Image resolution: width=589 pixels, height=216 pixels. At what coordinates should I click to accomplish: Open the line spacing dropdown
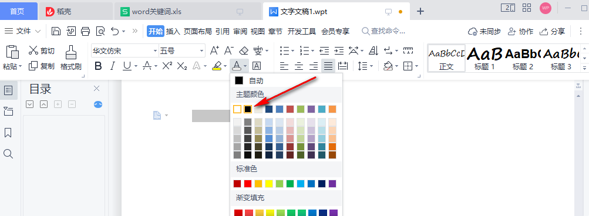tap(365, 66)
